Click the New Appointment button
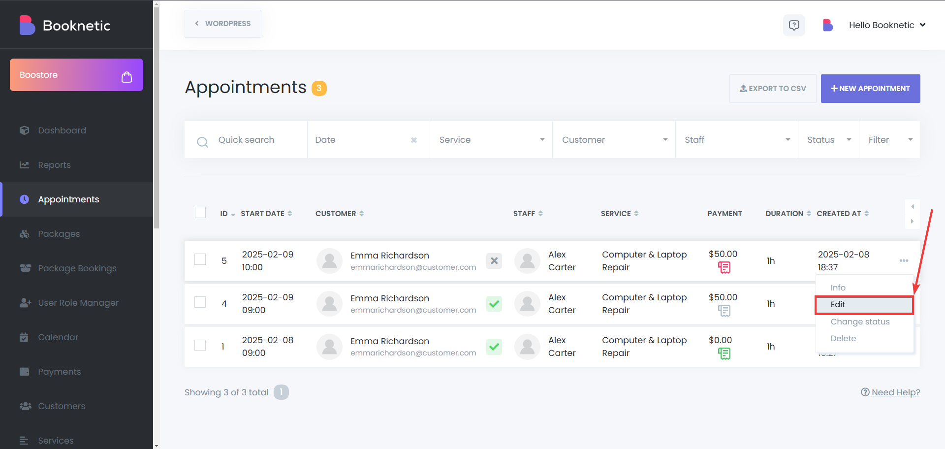The image size is (945, 449). [x=870, y=89]
